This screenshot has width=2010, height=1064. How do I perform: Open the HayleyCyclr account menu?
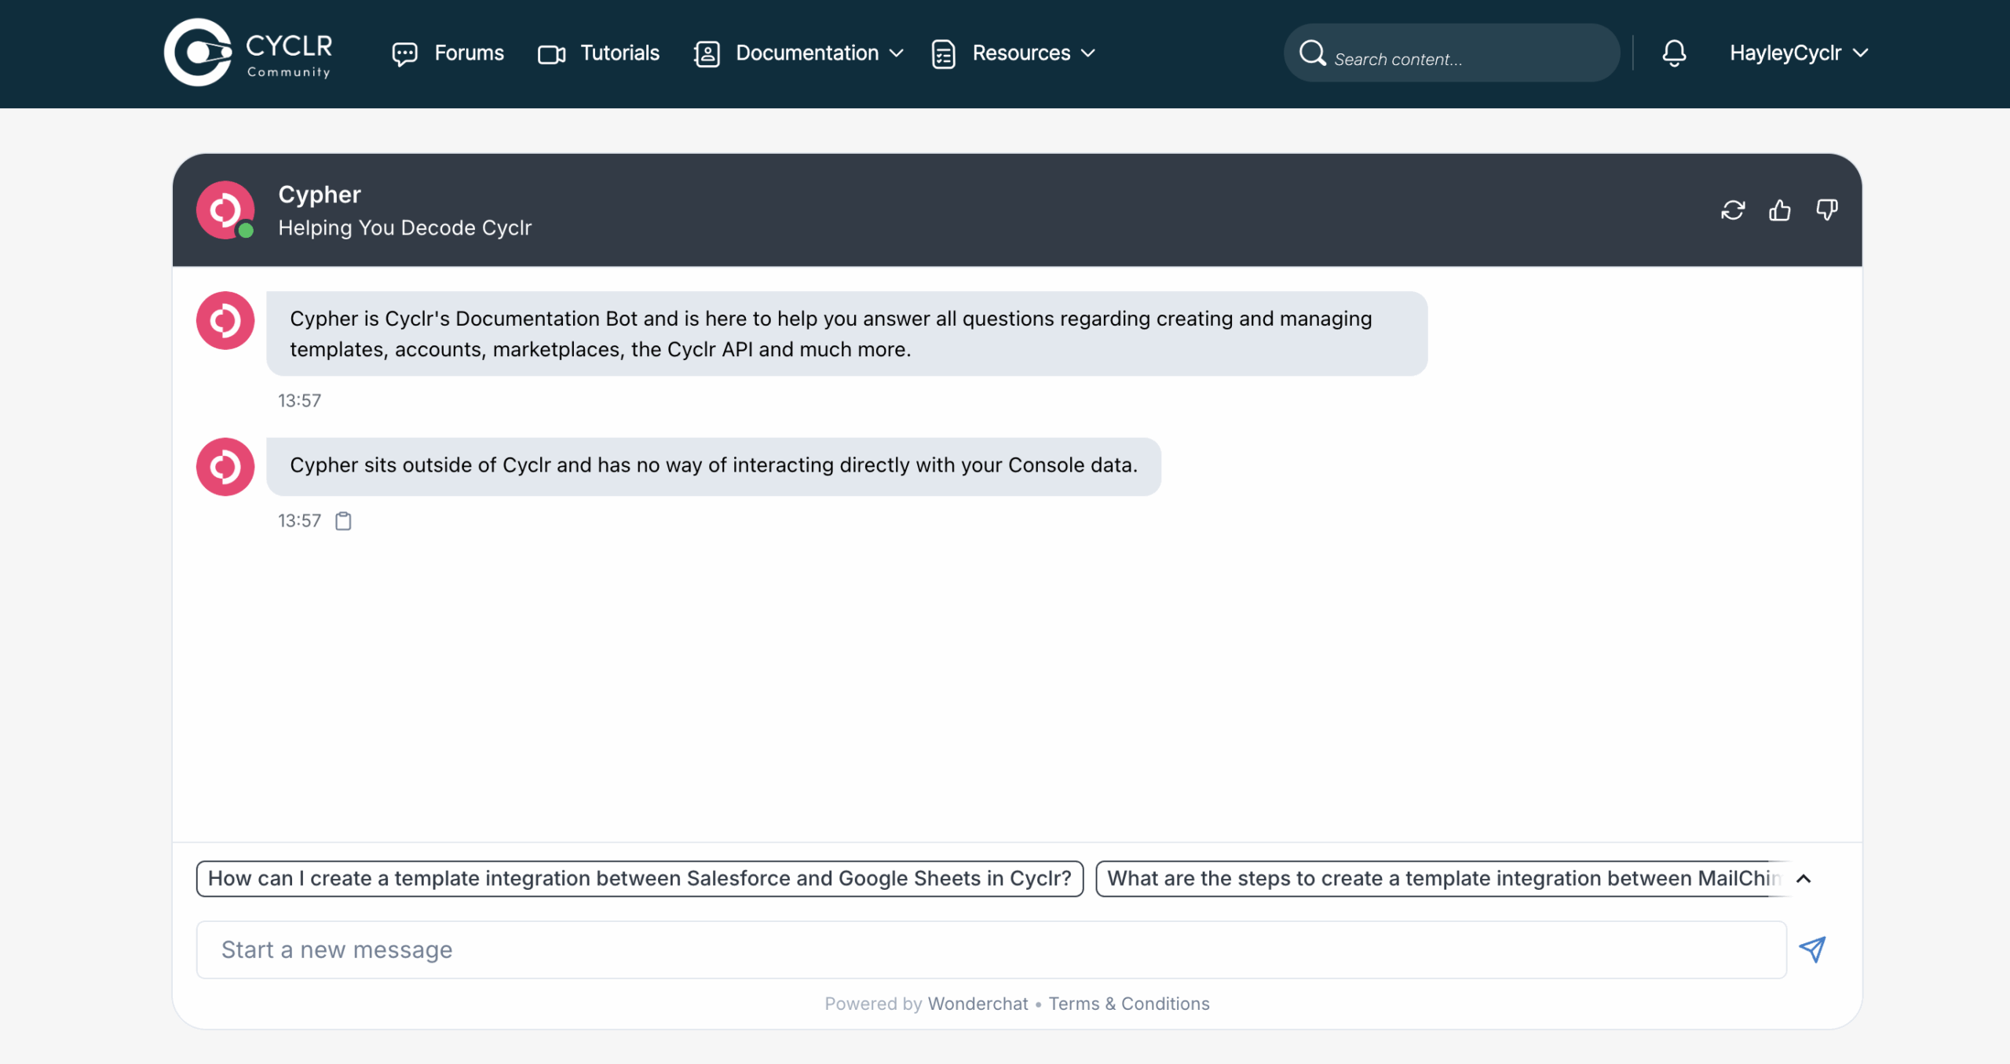[x=1798, y=53]
